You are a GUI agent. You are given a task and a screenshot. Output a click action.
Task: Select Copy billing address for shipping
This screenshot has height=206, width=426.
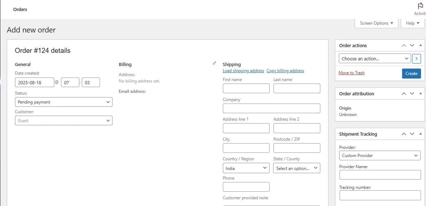(x=285, y=71)
